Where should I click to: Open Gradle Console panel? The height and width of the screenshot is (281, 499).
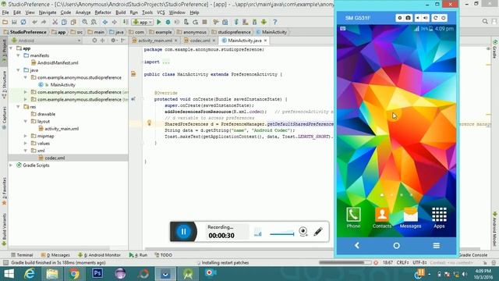(x=473, y=255)
